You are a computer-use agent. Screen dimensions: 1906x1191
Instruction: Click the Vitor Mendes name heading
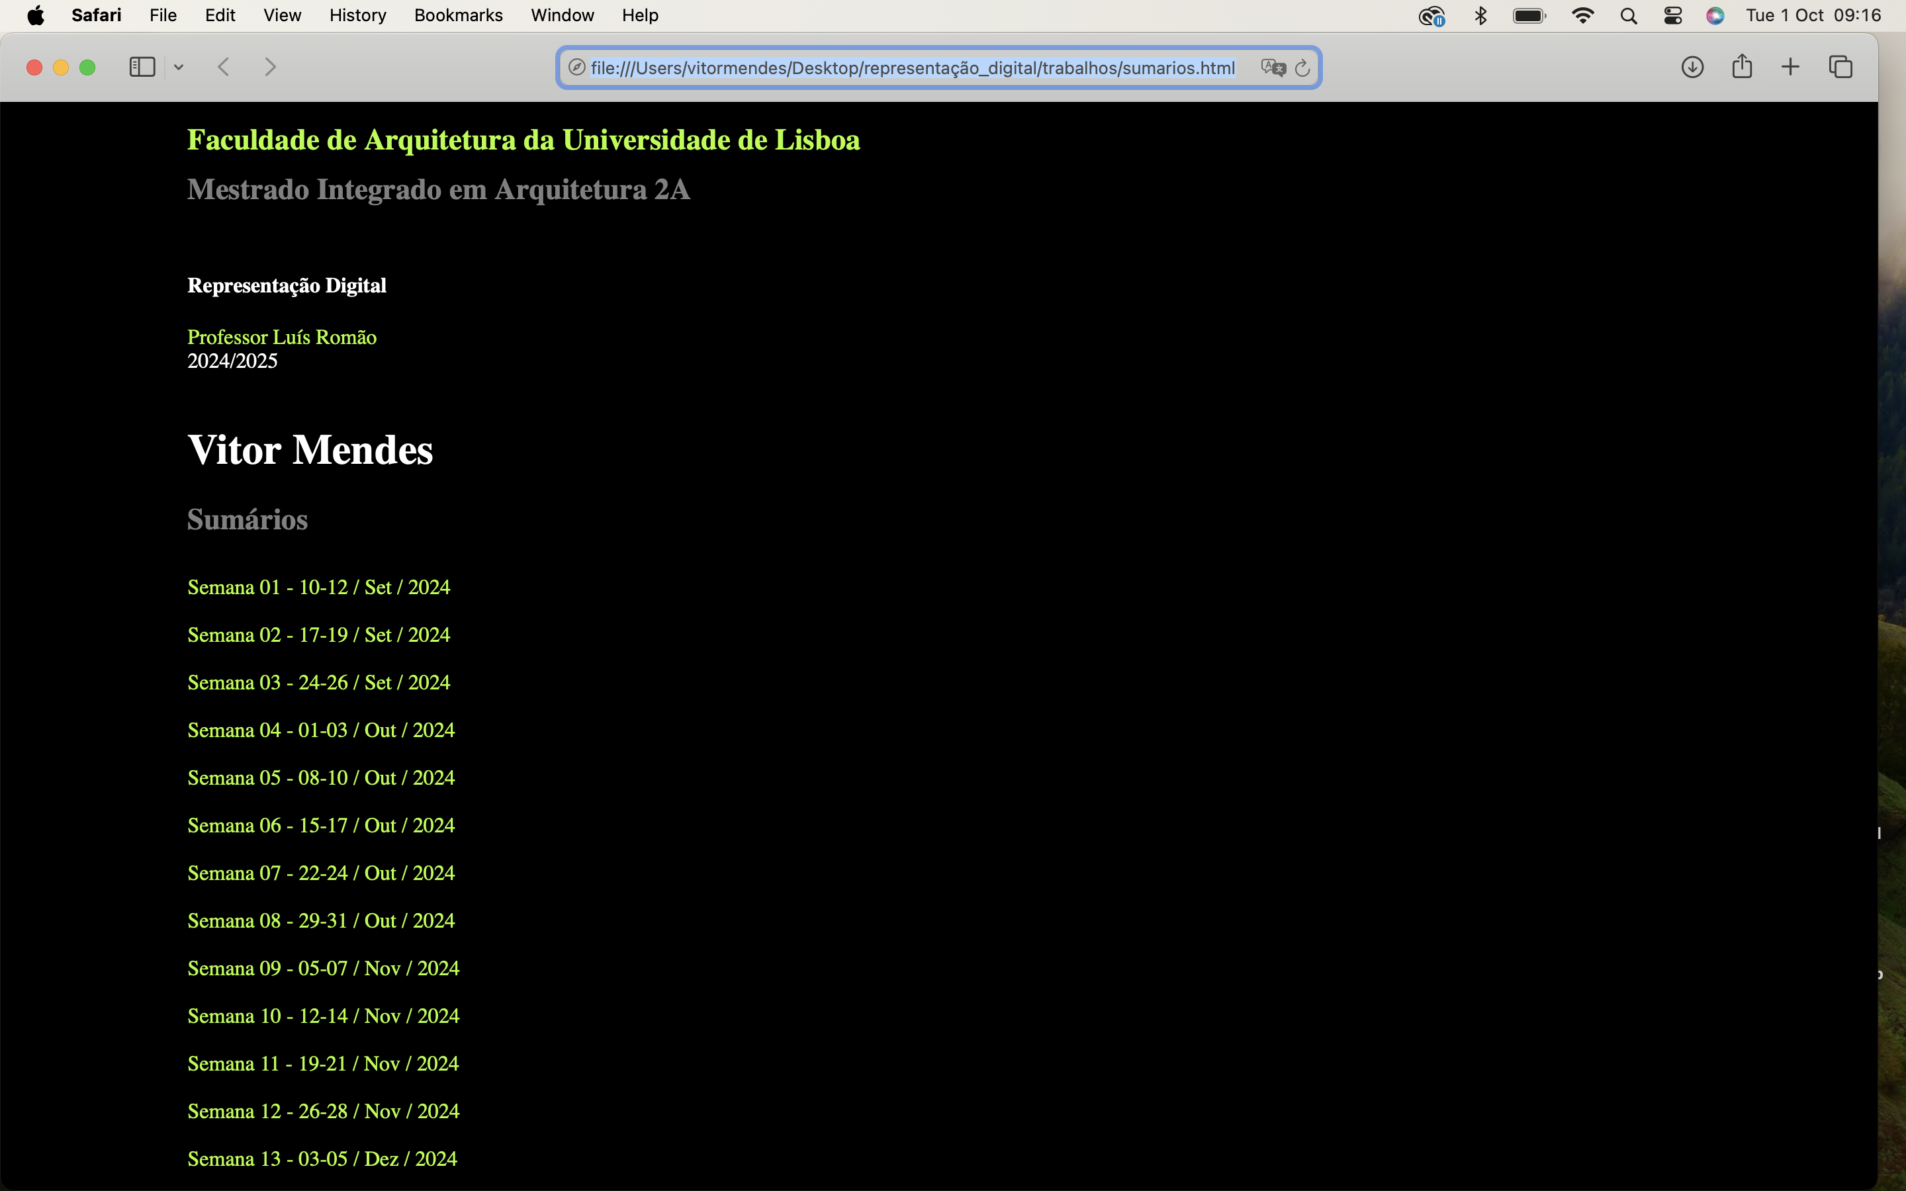(x=310, y=450)
